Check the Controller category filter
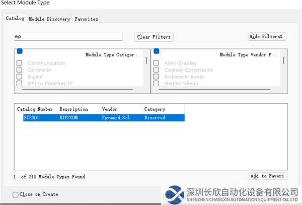The height and width of the screenshot is (205, 302). pos(19,70)
